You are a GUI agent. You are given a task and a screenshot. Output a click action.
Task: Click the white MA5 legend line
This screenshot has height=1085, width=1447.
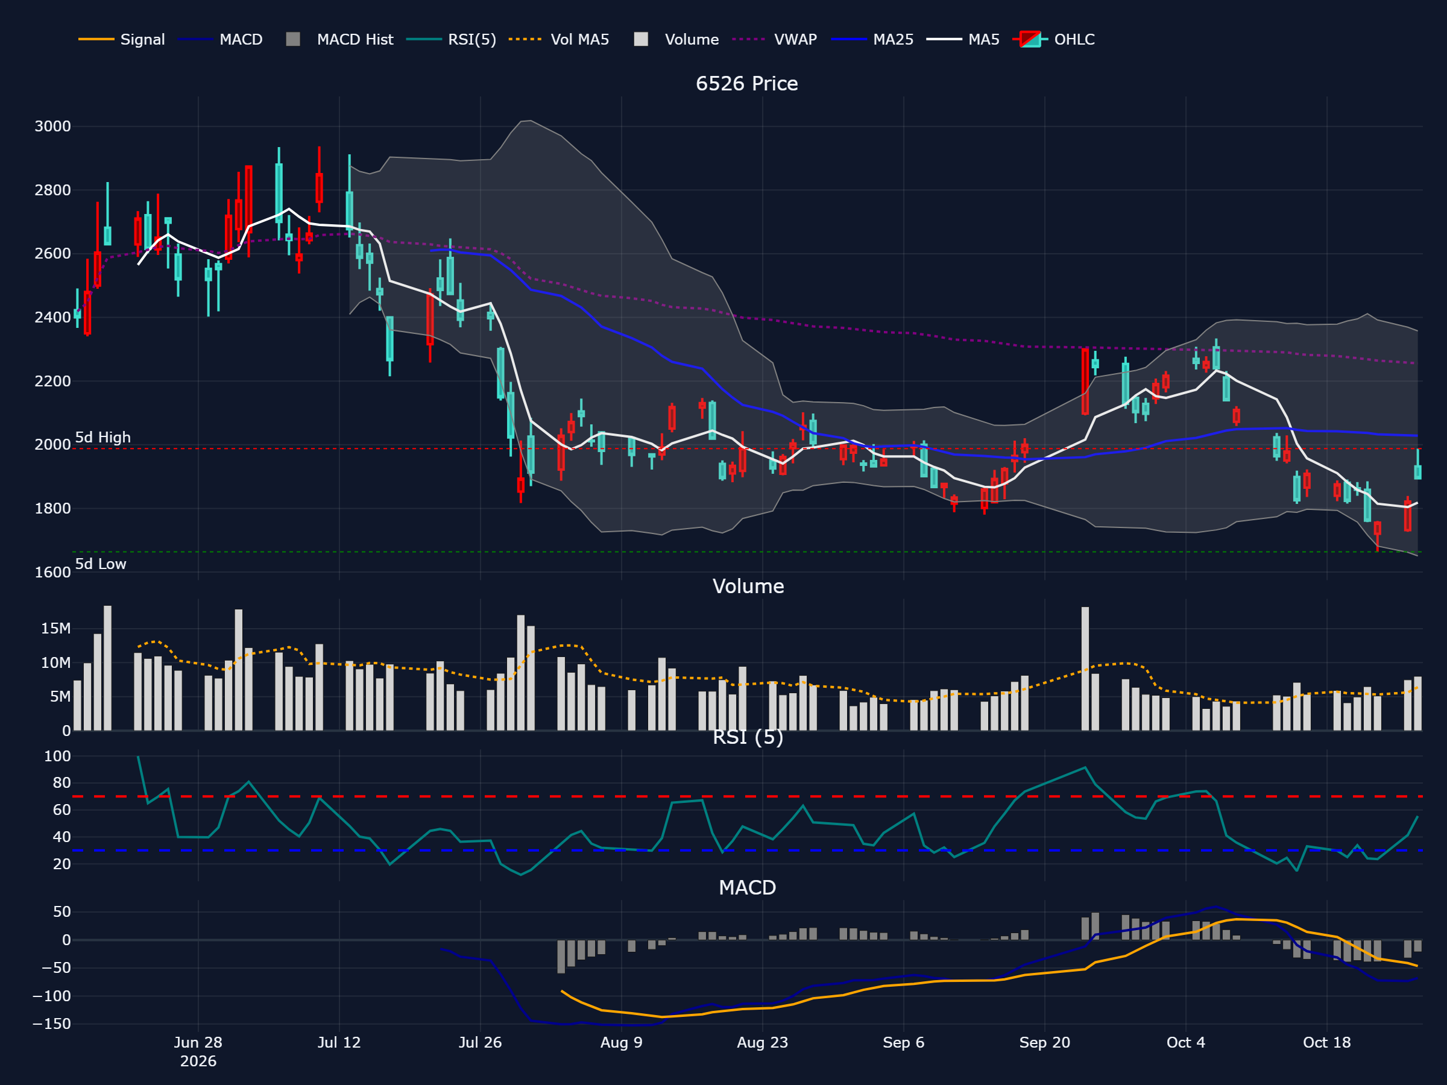[x=944, y=39]
